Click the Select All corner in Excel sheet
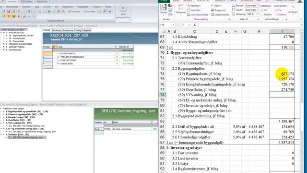 click(x=163, y=31)
